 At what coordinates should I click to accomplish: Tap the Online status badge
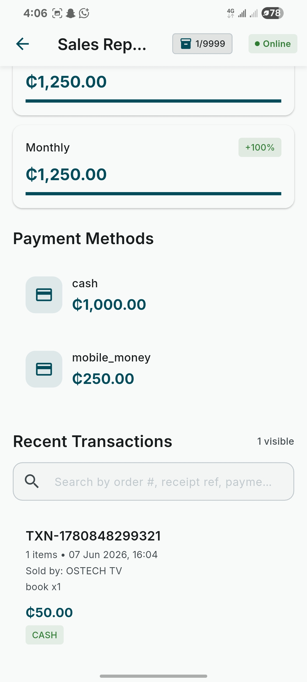click(273, 44)
